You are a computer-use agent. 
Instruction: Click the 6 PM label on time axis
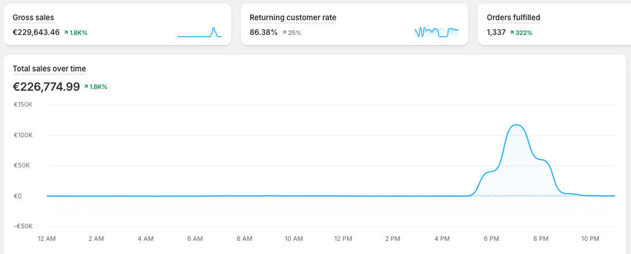[491, 239]
